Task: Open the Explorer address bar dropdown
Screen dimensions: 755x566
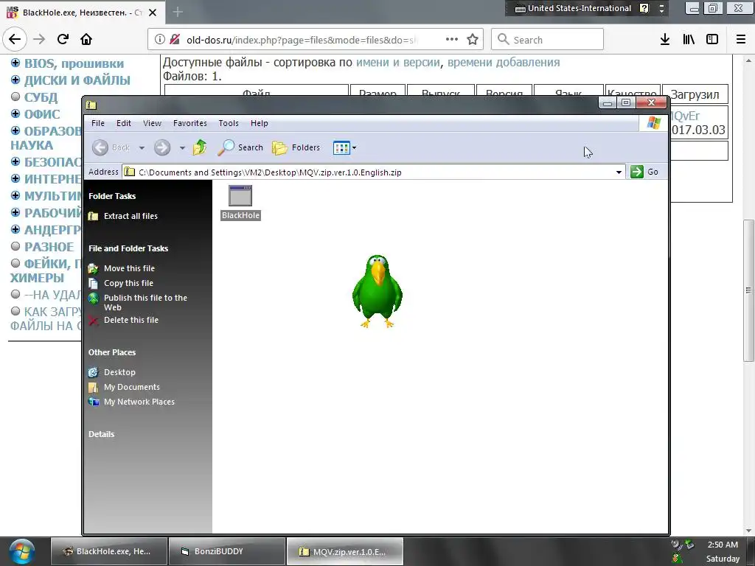Action: tap(619, 172)
